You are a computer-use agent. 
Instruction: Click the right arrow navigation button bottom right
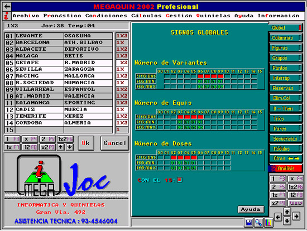(296, 216)
